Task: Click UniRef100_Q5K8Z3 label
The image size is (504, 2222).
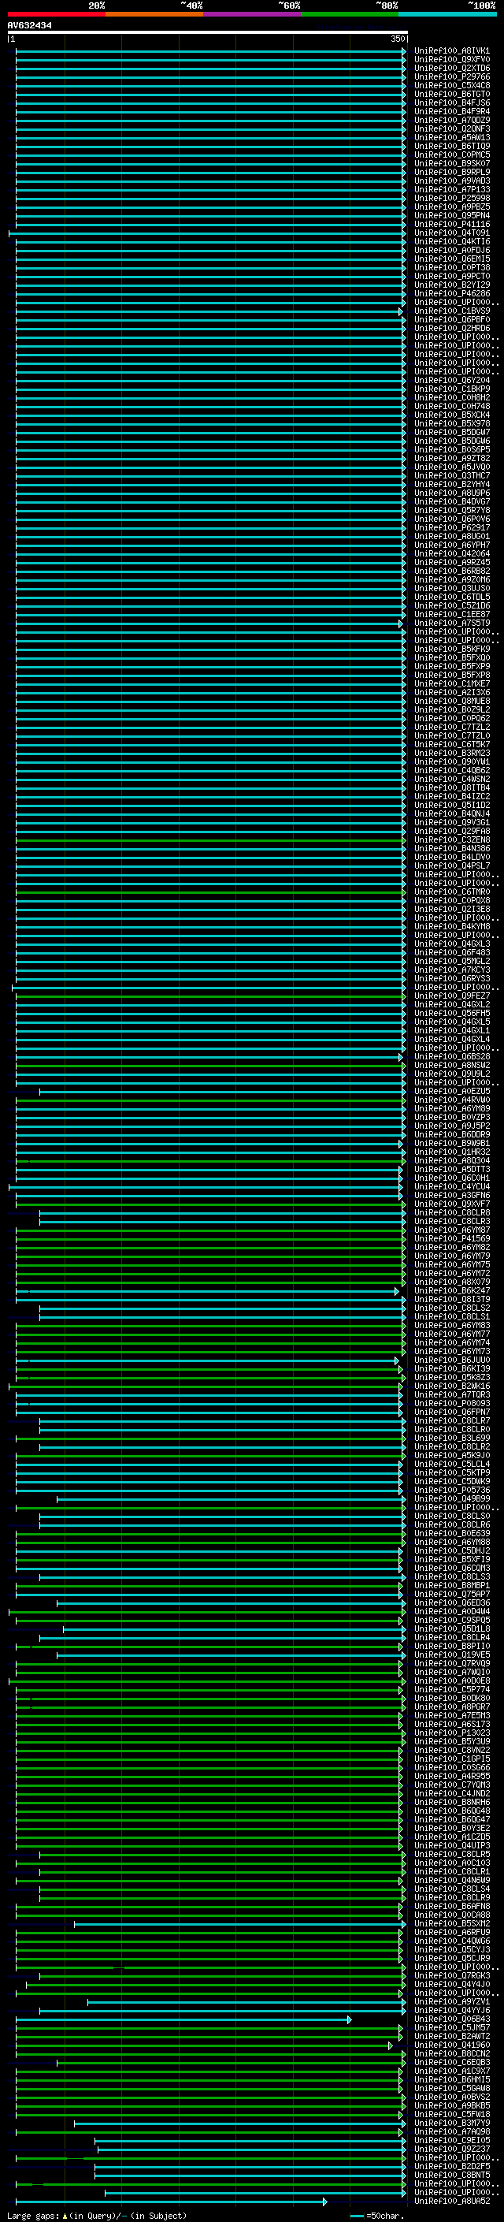Action: tap(451, 1377)
